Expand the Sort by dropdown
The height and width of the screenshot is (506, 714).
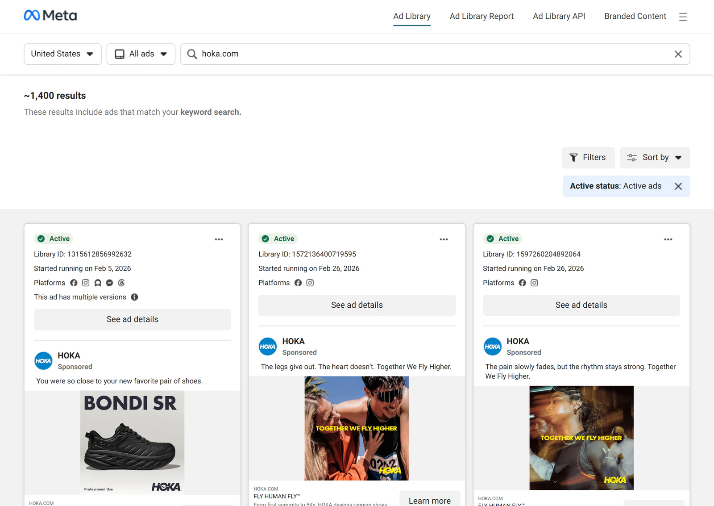pos(655,158)
